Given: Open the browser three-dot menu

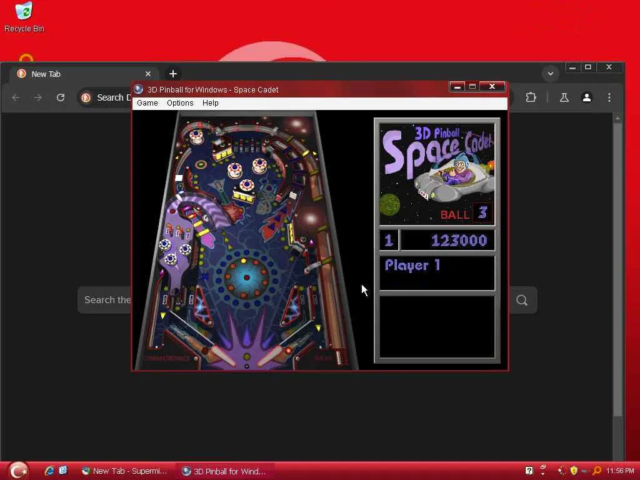Looking at the screenshot, I should (609, 97).
